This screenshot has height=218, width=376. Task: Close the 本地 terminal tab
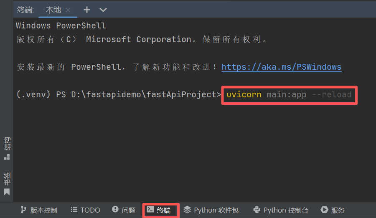click(x=68, y=10)
